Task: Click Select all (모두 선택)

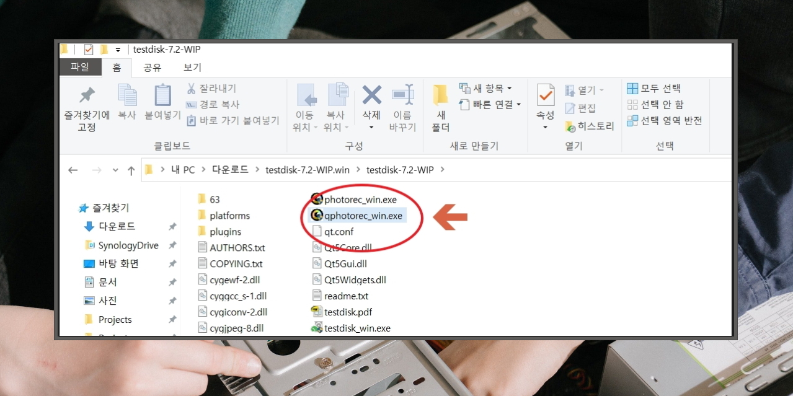Action: pyautogui.click(x=653, y=89)
